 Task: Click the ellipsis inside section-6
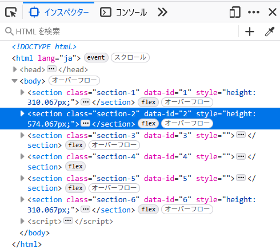[x=85, y=209]
